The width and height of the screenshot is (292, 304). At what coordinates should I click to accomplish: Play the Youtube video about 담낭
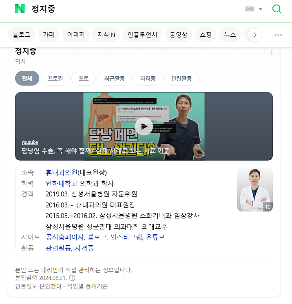pos(144,126)
